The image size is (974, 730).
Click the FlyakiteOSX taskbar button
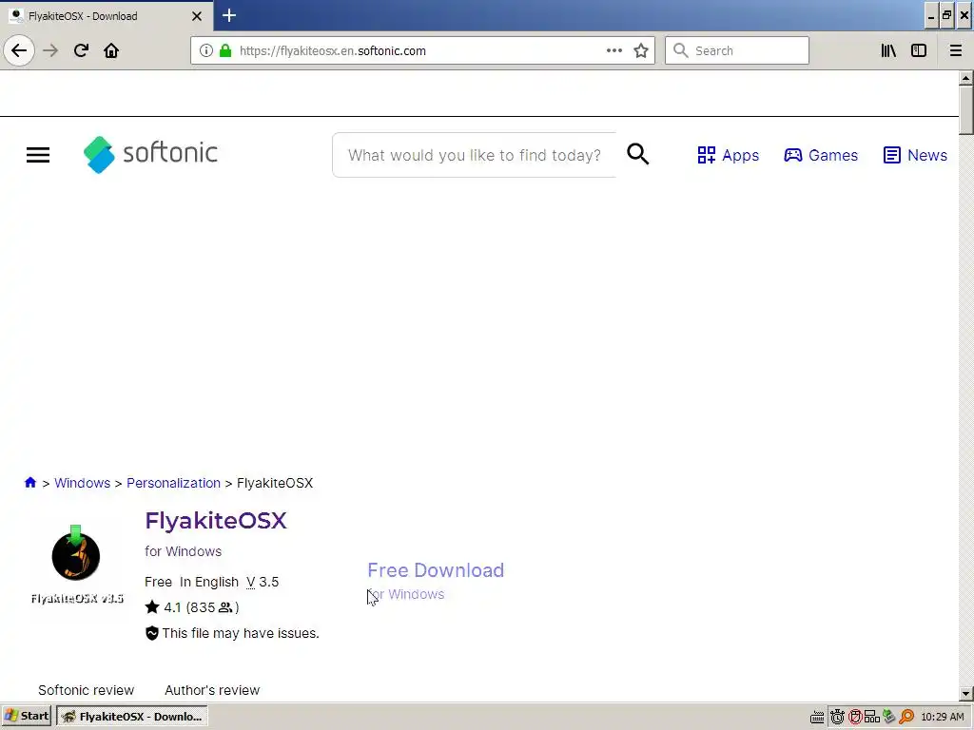pos(132,717)
